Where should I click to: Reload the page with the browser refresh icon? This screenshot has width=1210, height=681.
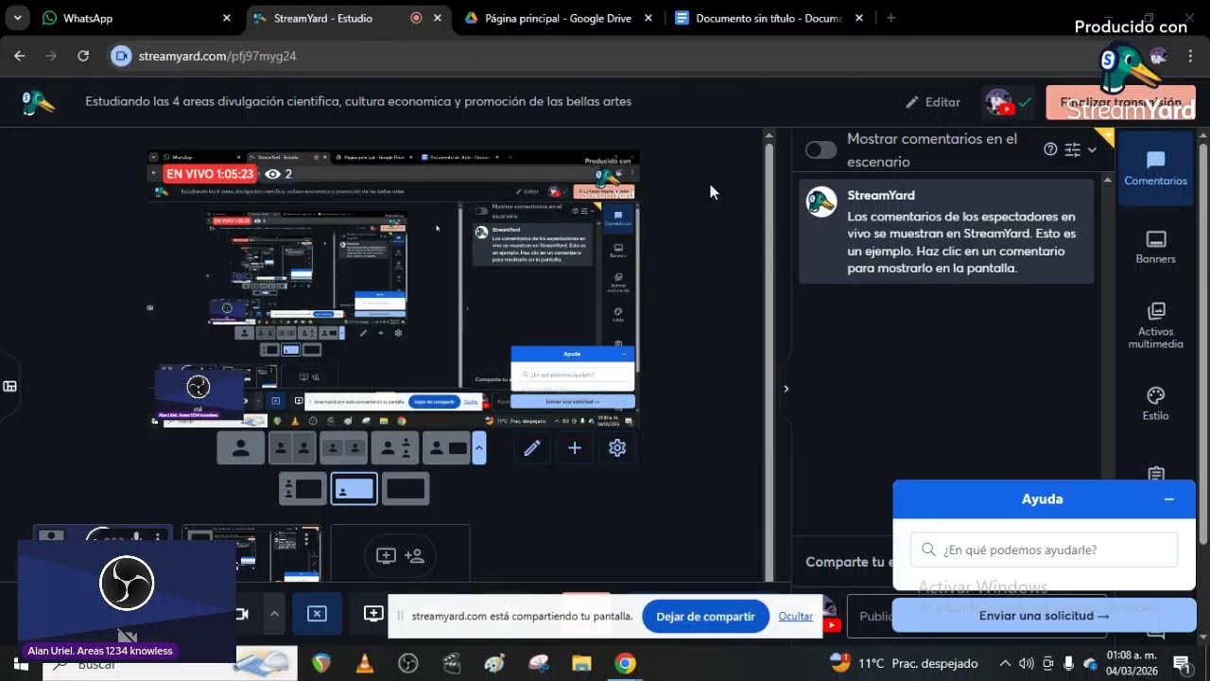83,56
